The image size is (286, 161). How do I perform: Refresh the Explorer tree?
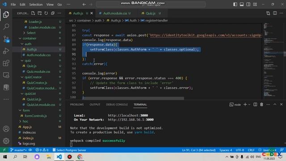tap(46, 13)
